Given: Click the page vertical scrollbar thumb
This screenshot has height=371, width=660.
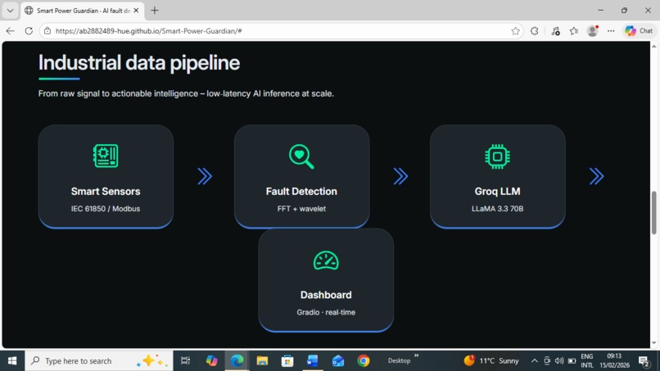Looking at the screenshot, I should pyautogui.click(x=653, y=213).
